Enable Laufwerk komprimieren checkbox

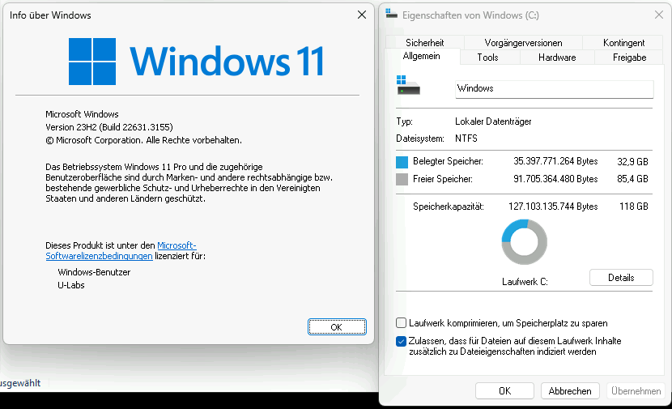[x=402, y=323]
